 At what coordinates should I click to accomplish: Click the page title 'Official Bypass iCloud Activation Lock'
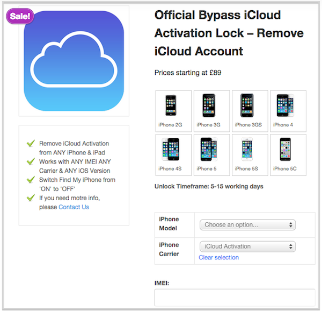(229, 33)
